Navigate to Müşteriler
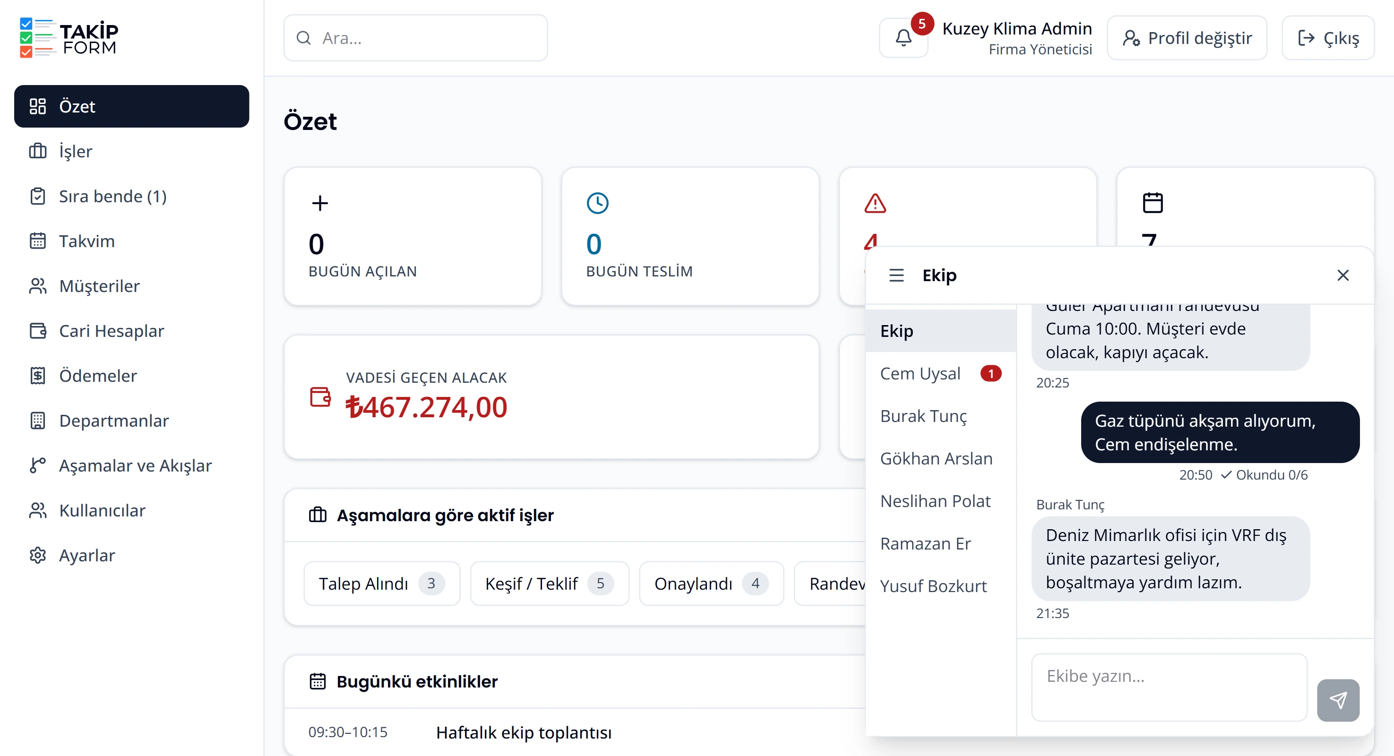 [131, 286]
